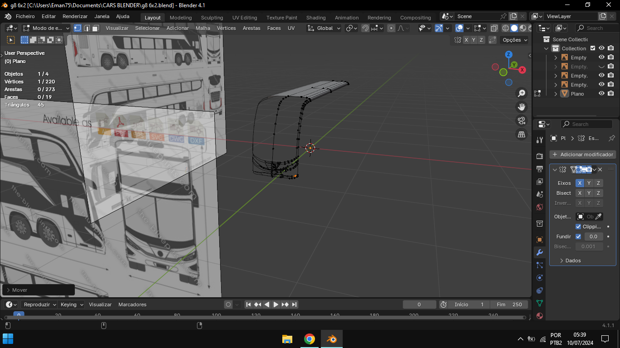
Task: Open the Editar menu
Action: click(x=49, y=16)
